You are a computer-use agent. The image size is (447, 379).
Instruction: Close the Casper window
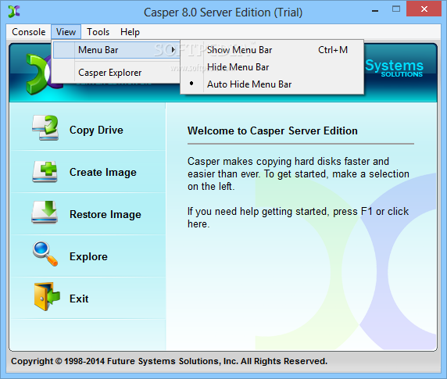[x=424, y=9]
